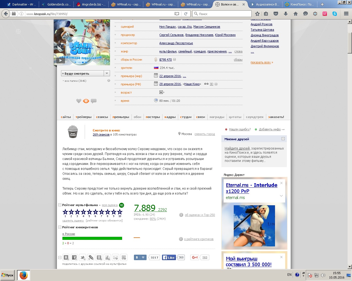This screenshot has height=281, width=352.
Task: Toggle the orange watched eye icon
Action: click(x=86, y=101)
